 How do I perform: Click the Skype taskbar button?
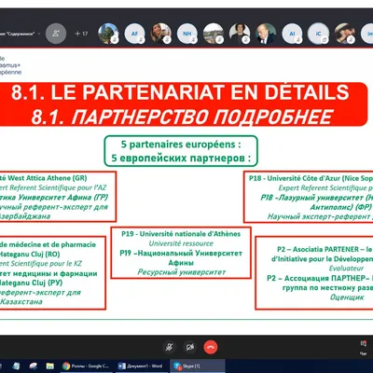click(198, 366)
